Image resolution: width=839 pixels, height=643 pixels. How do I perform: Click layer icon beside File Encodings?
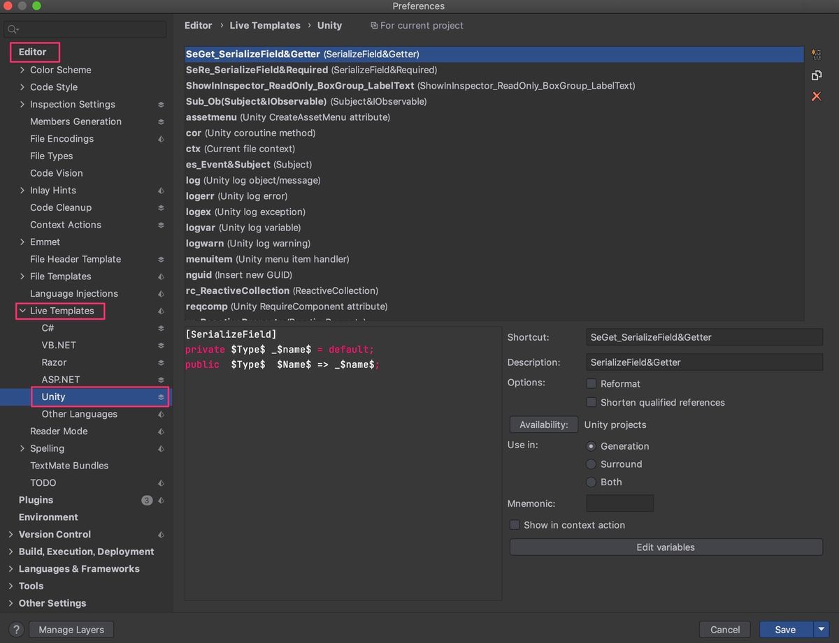tap(161, 139)
